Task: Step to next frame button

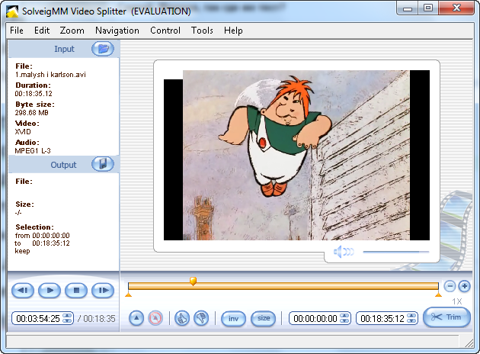Action: click(103, 290)
